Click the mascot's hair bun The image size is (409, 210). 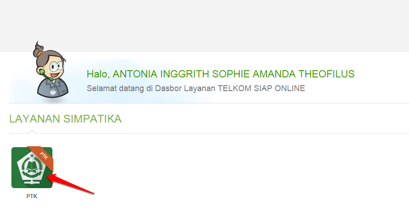(x=39, y=49)
